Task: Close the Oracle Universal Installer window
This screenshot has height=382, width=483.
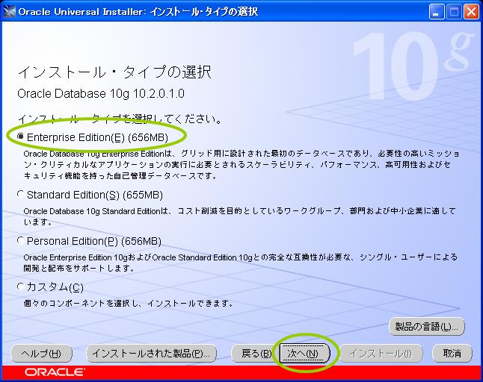Action: pos(472,12)
